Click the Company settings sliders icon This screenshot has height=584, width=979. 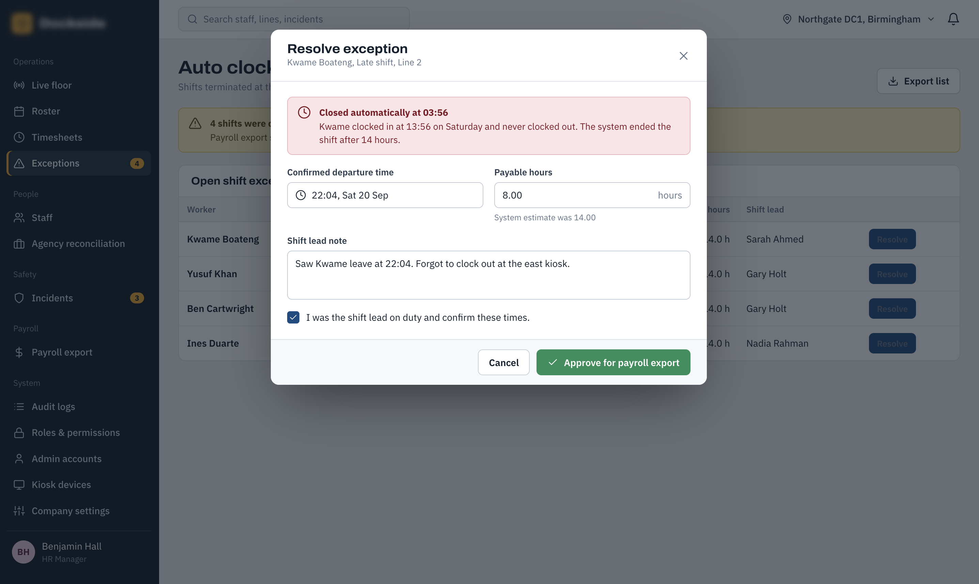[x=19, y=511]
